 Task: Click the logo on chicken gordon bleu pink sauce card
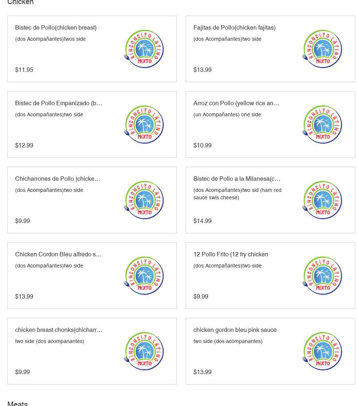(x=322, y=351)
